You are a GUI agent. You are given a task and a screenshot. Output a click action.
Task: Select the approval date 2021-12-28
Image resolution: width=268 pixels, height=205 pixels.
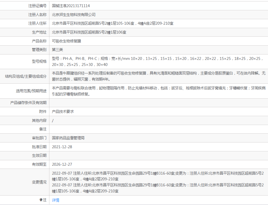pyautogui.click(x=62, y=147)
